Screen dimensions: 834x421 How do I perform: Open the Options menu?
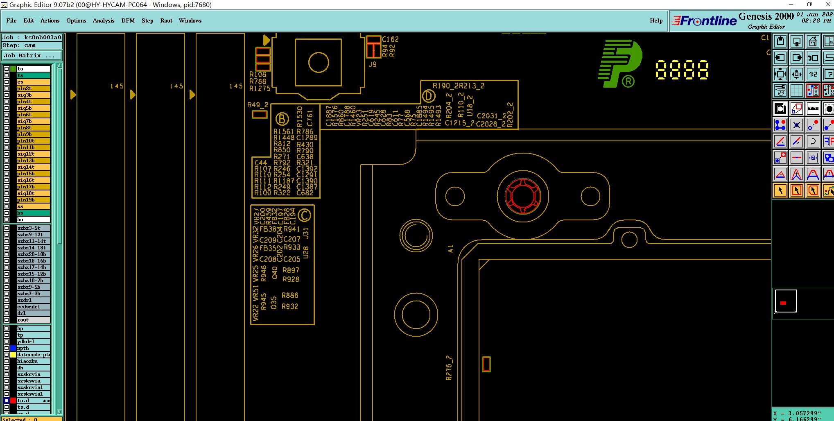click(x=76, y=20)
